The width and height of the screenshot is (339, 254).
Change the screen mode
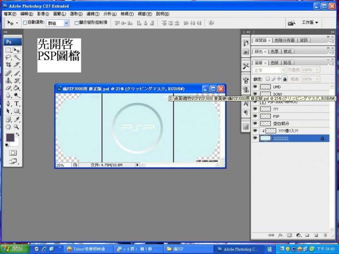[x=13, y=161]
